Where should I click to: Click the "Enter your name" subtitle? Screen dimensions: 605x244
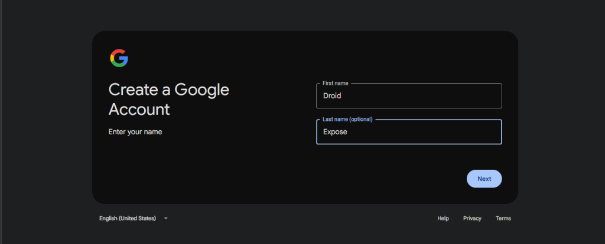(135, 132)
